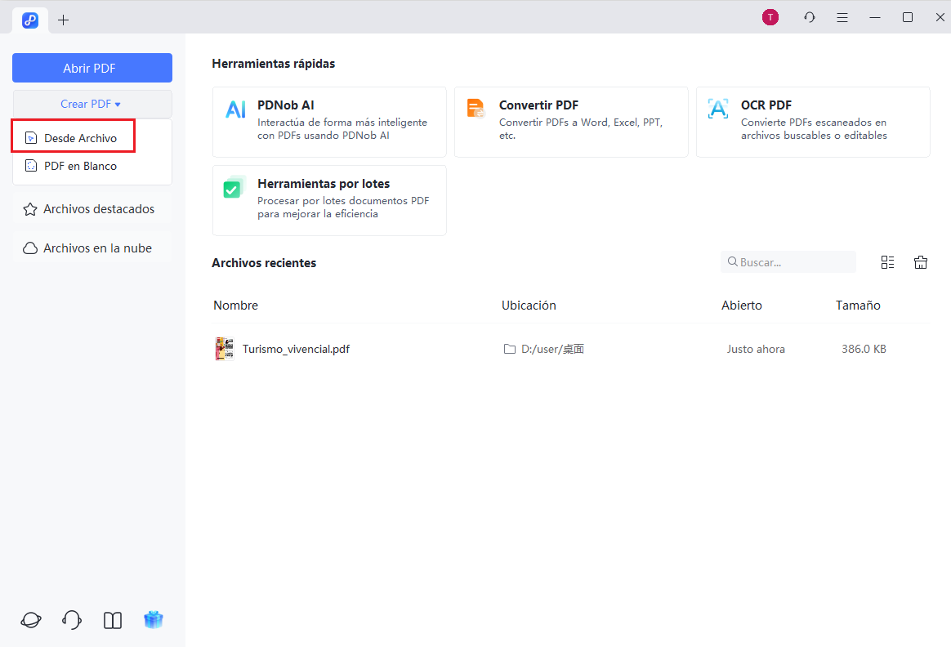Switch recent files view layout

(x=888, y=261)
